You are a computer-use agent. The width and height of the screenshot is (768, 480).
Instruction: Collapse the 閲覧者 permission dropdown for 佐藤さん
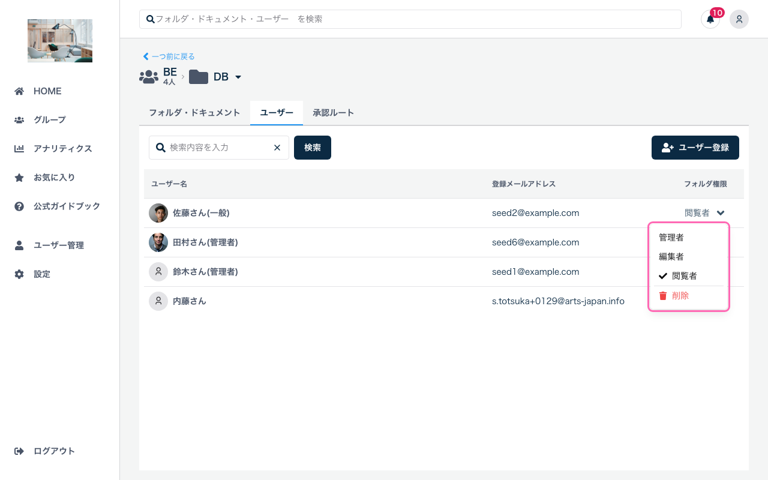pos(720,213)
